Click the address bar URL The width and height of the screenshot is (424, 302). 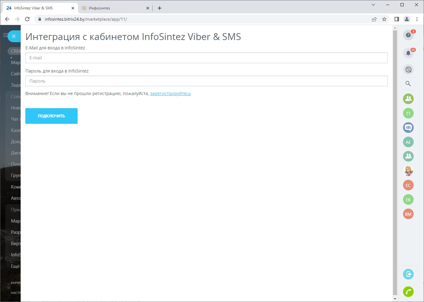click(x=86, y=19)
